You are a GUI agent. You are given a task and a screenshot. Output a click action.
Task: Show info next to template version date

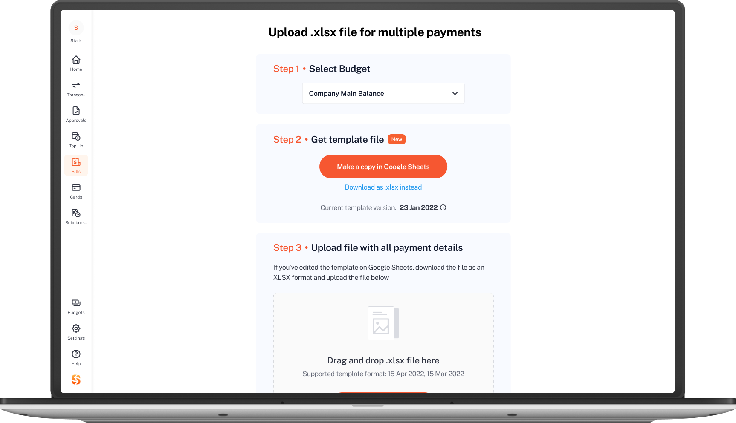click(443, 207)
